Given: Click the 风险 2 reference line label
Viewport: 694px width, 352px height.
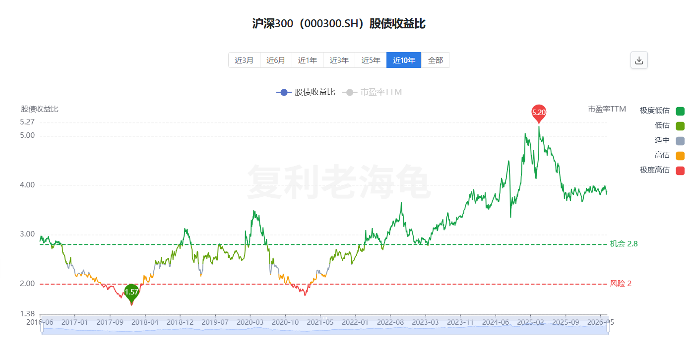Looking at the screenshot, I should (621, 284).
